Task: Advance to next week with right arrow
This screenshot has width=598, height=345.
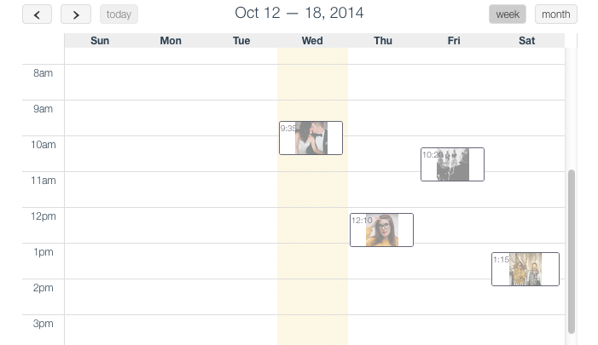Action: 76,14
